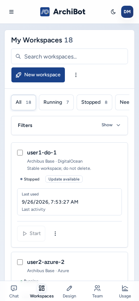139x301 pixels.
Task: Click the Stopped status on user1-do-1
Action: pyautogui.click(x=30, y=179)
